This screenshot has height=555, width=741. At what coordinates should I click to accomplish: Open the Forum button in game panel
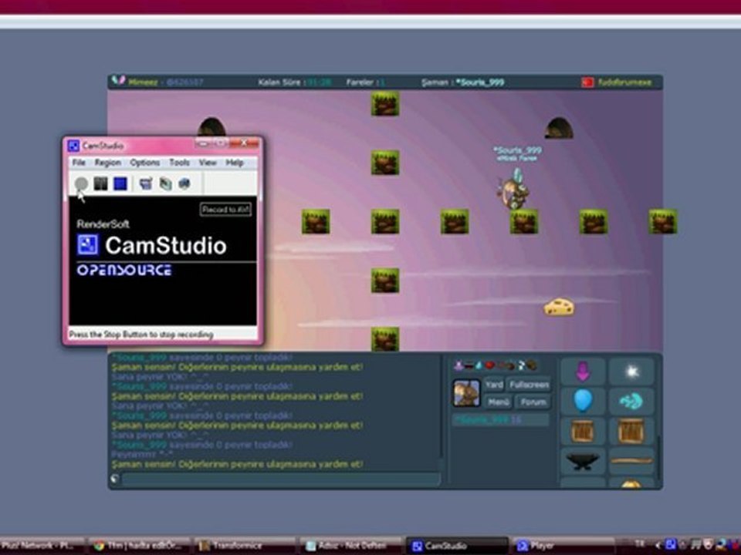click(533, 402)
